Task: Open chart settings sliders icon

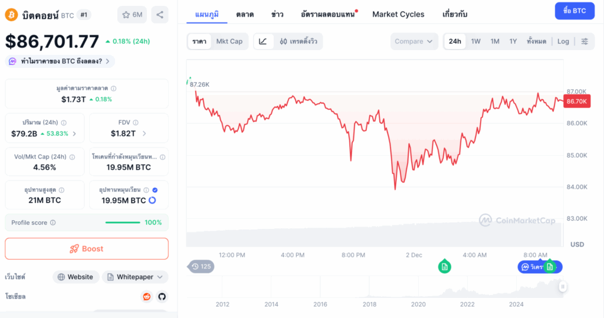Action: [585, 41]
